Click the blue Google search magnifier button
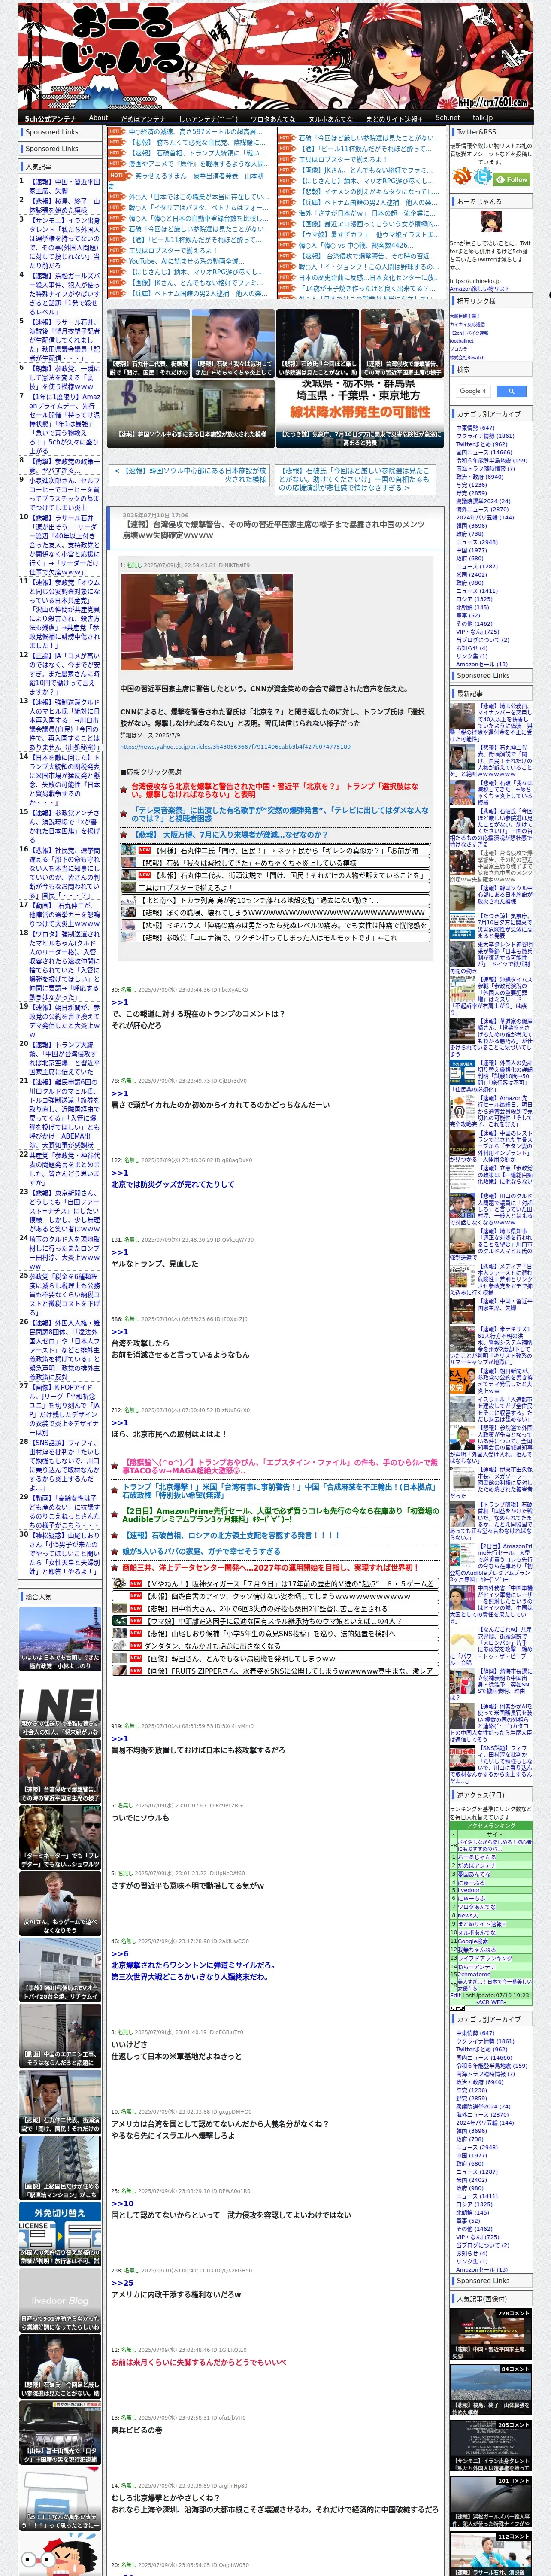The image size is (551, 2576). pos(511,391)
